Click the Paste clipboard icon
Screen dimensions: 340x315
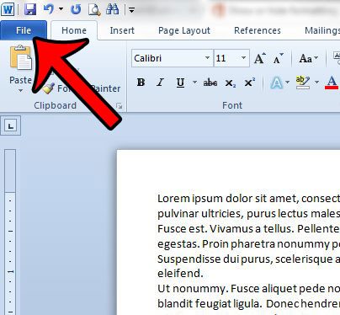pyautogui.click(x=21, y=57)
